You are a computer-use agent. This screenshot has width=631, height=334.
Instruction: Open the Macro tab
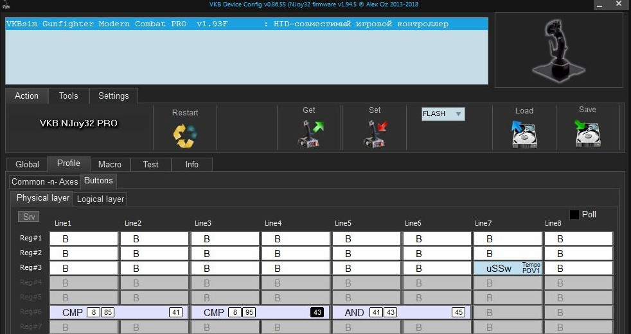click(x=110, y=164)
